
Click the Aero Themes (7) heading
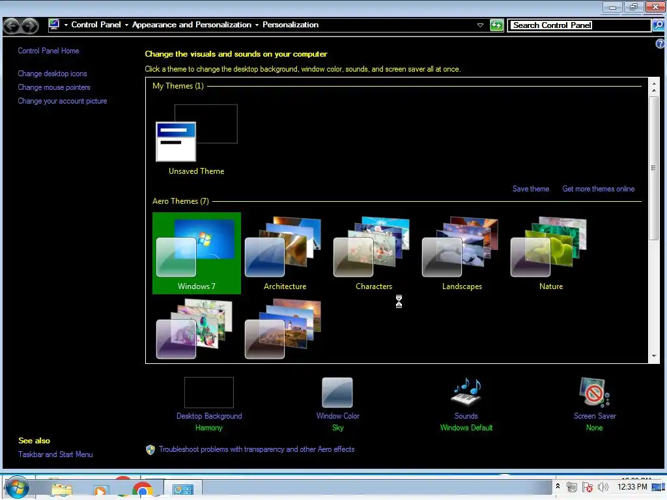point(180,201)
